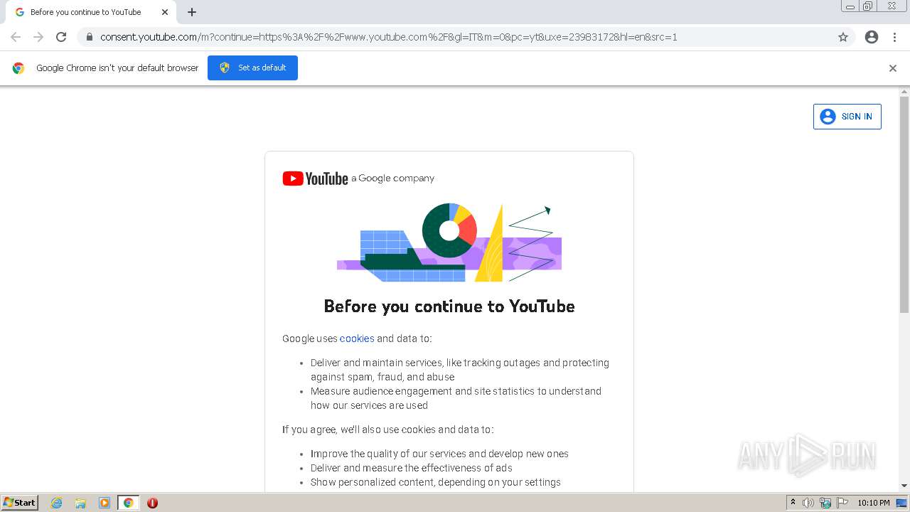
Task: Open the cookies link
Action: click(357, 338)
